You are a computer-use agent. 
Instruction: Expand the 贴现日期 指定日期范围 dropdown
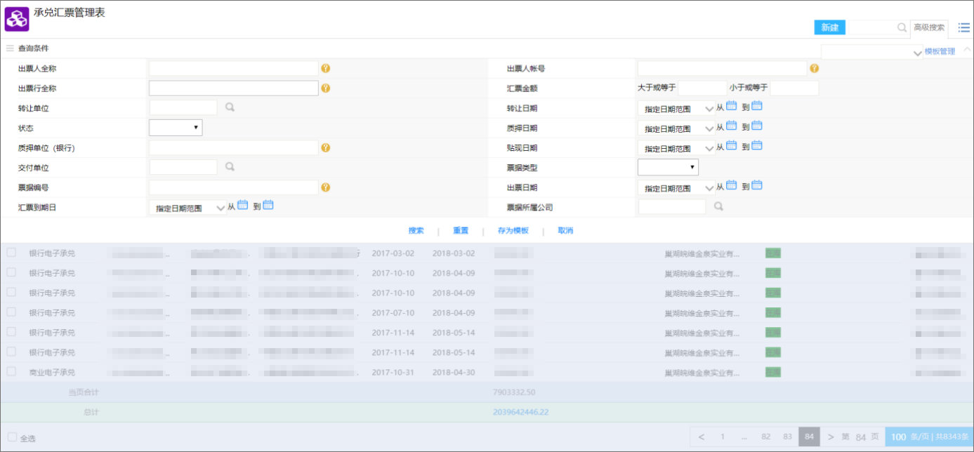[676, 148]
